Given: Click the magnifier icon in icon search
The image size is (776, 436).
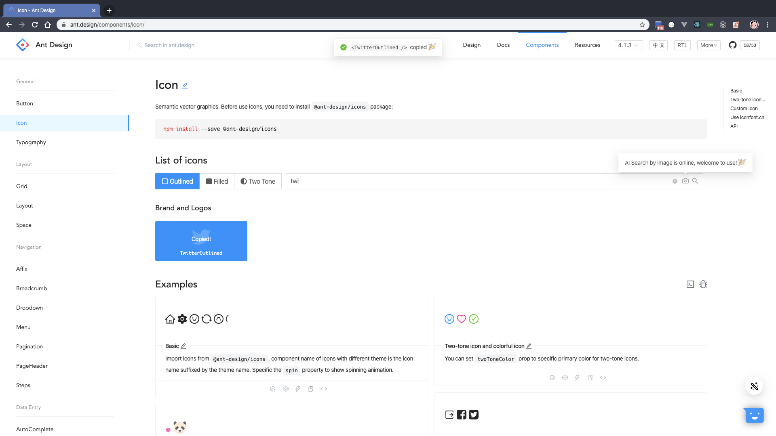Looking at the screenshot, I should point(695,181).
